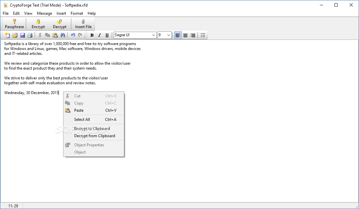Image resolution: width=359 pixels, height=209 pixels.
Task: Click the line beginning 'Softpedia is a library'
Action: tap(70, 44)
